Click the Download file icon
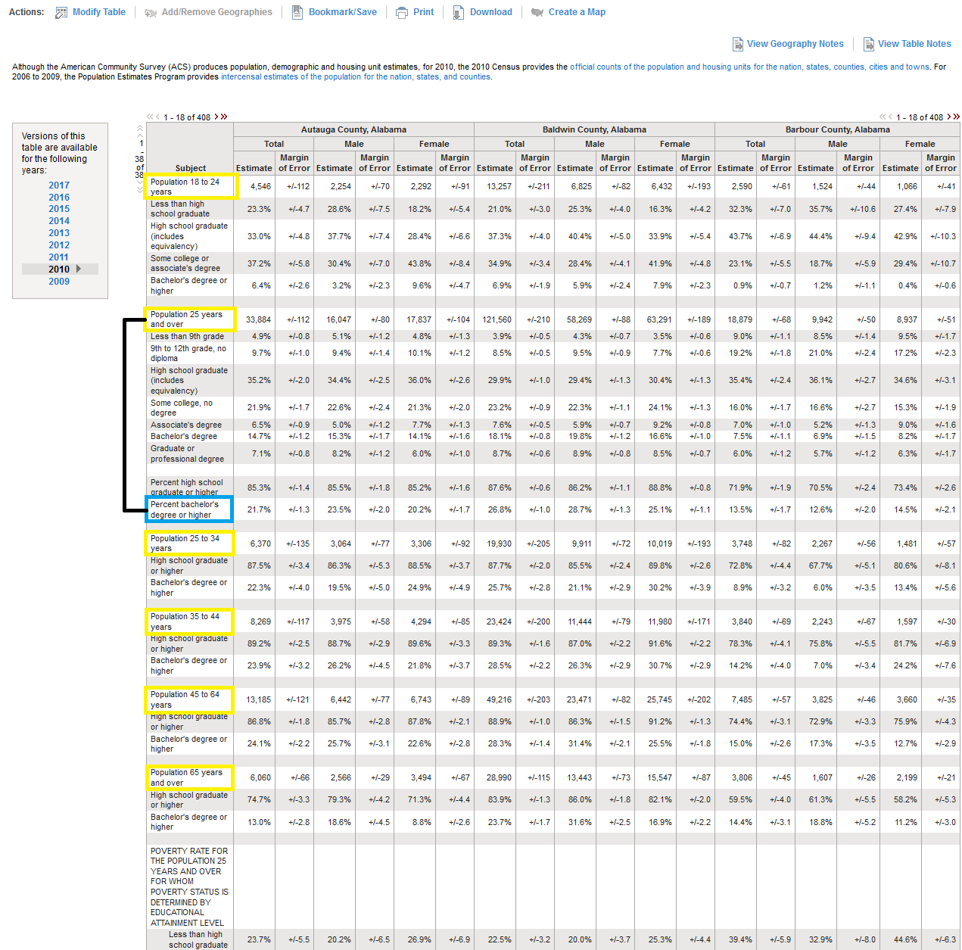962x950 pixels. pos(459,13)
